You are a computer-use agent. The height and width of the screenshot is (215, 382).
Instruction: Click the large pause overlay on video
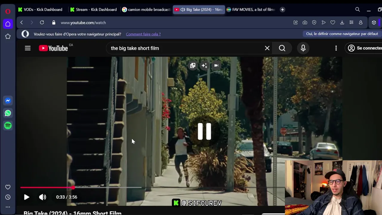tap(204, 131)
